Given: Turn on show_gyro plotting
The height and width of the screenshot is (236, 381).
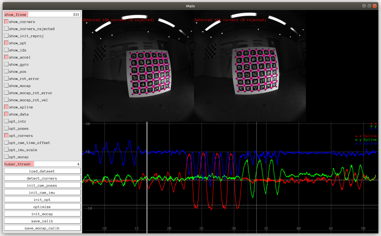Looking at the screenshot, I should (x=6, y=64).
